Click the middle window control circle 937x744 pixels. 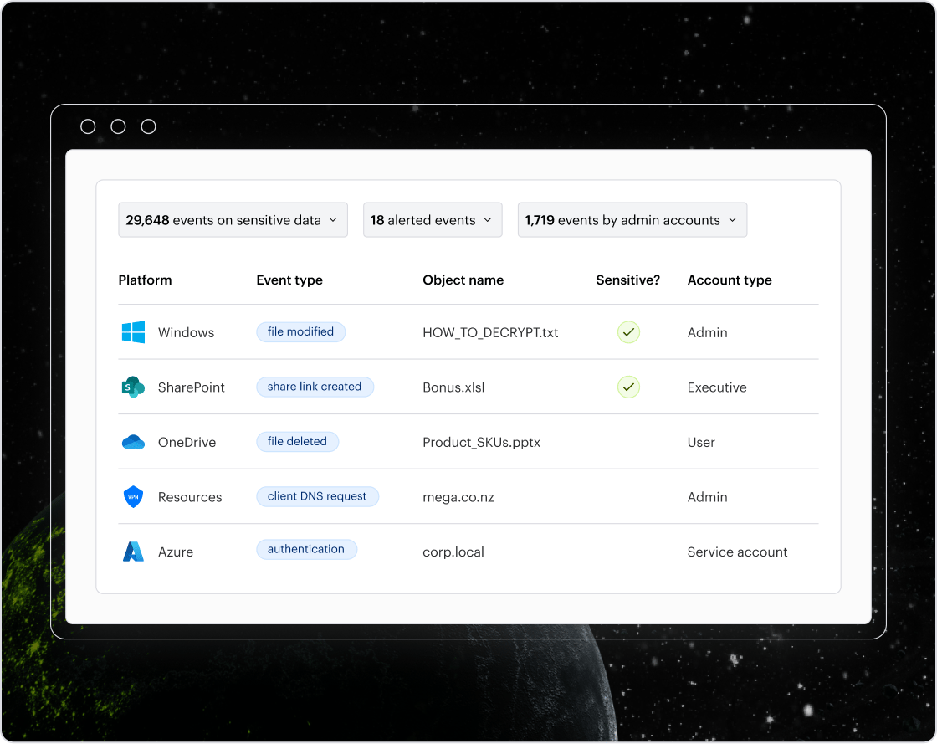tap(118, 126)
